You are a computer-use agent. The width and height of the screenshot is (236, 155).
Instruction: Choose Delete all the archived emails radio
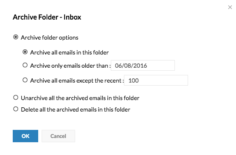click(16, 109)
